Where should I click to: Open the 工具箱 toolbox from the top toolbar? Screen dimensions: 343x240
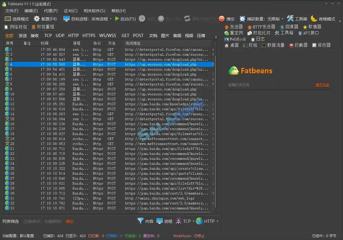click(x=300, y=19)
